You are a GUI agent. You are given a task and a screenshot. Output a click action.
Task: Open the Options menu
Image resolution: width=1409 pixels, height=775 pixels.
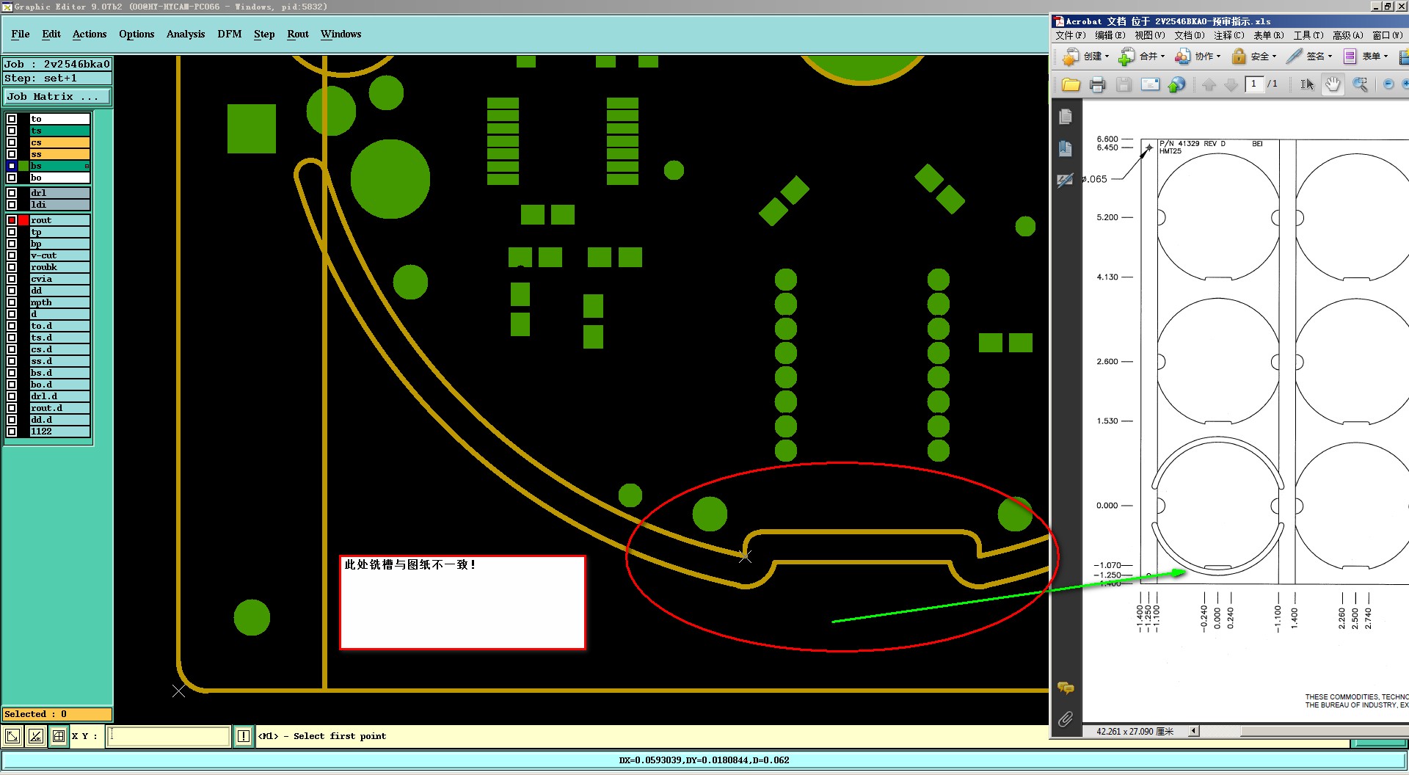click(x=136, y=34)
